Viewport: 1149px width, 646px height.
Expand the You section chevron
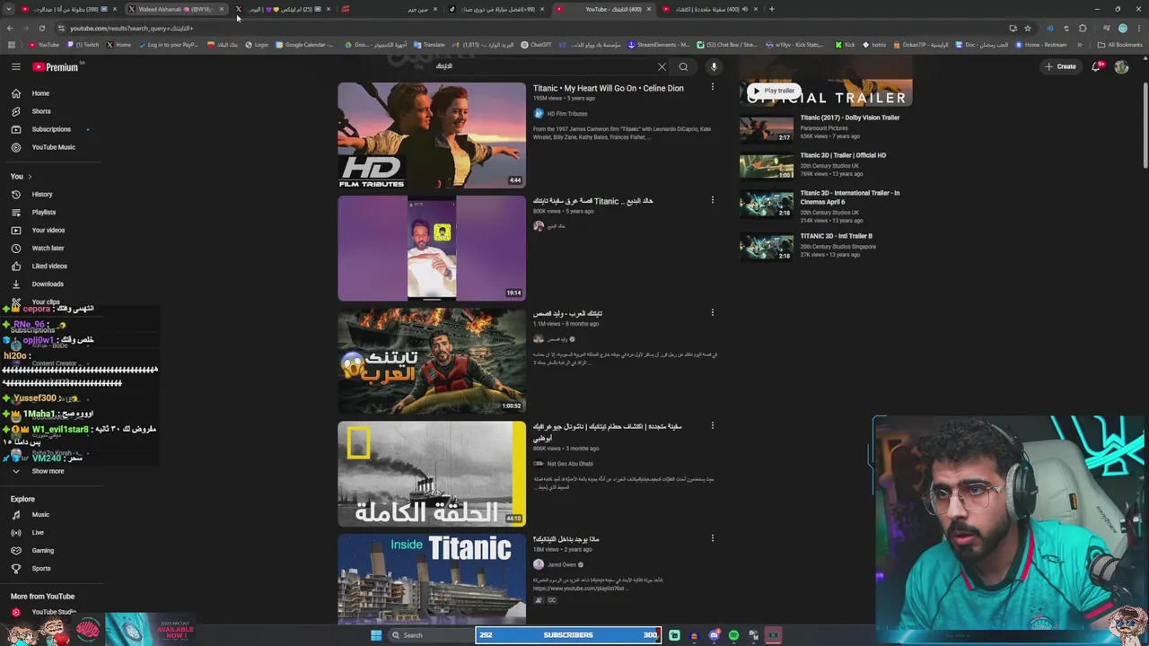click(30, 177)
